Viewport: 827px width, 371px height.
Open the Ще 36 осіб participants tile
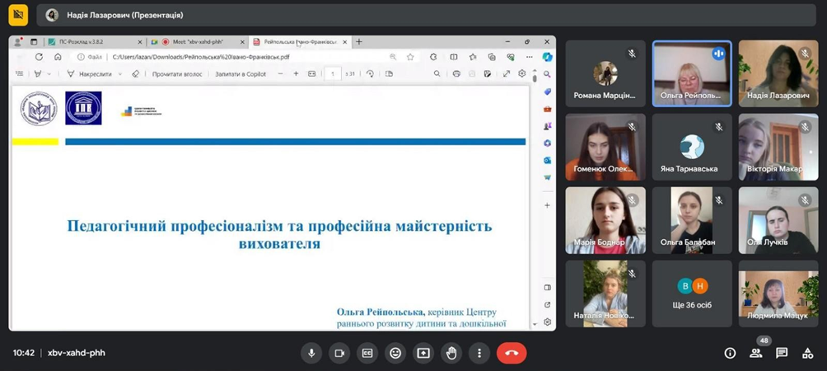pyautogui.click(x=692, y=294)
